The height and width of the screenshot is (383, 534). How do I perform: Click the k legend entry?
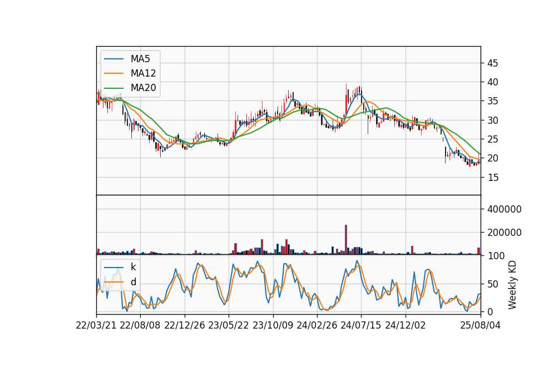120,267
